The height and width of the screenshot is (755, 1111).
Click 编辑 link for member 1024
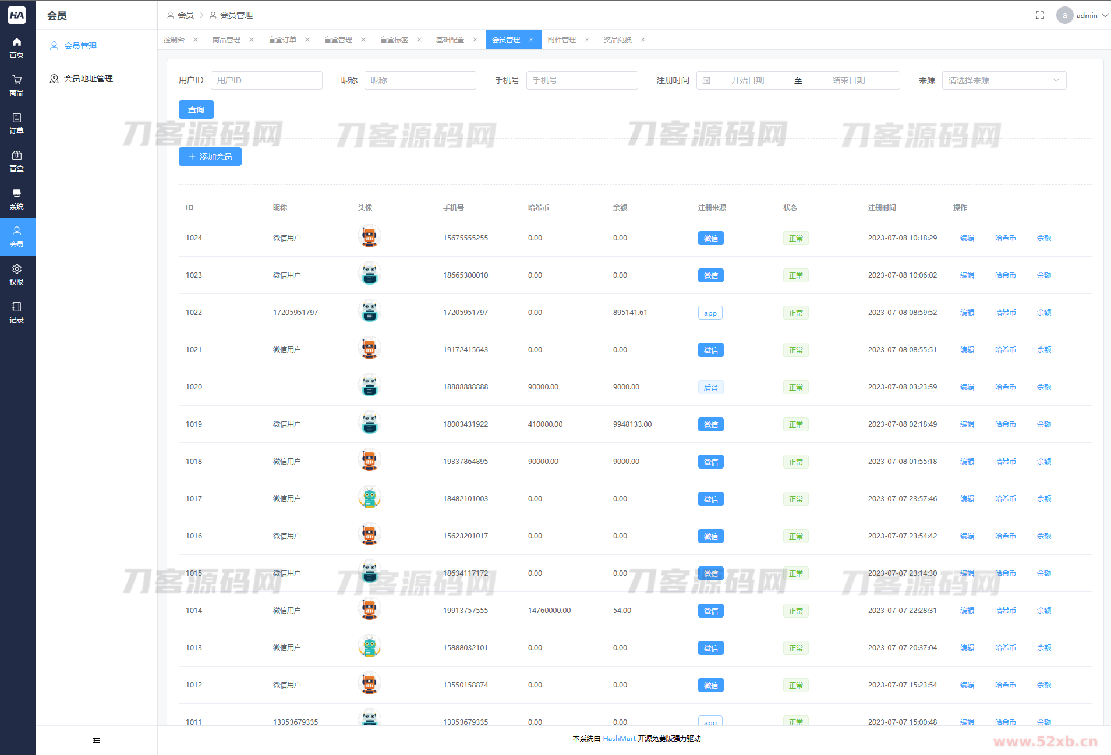pyautogui.click(x=967, y=238)
